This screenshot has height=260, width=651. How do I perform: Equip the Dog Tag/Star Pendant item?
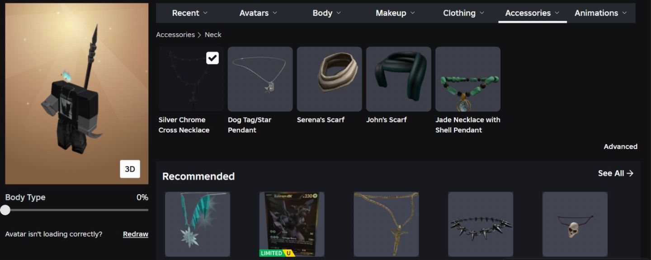coord(260,79)
